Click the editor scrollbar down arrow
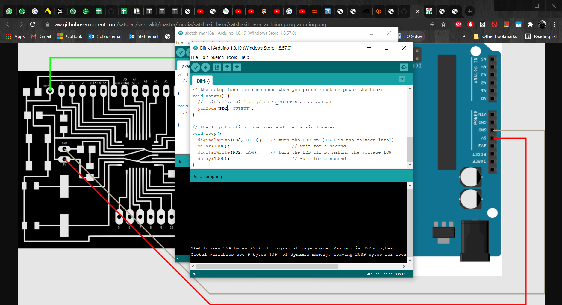The image size is (562, 305). click(410, 165)
